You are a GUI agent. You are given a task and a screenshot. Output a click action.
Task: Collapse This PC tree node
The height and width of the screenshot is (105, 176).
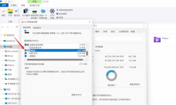click(x=1, y=46)
